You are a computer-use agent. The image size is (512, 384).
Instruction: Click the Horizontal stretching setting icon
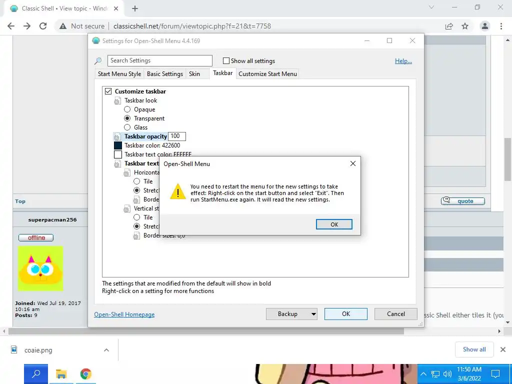coord(126,172)
